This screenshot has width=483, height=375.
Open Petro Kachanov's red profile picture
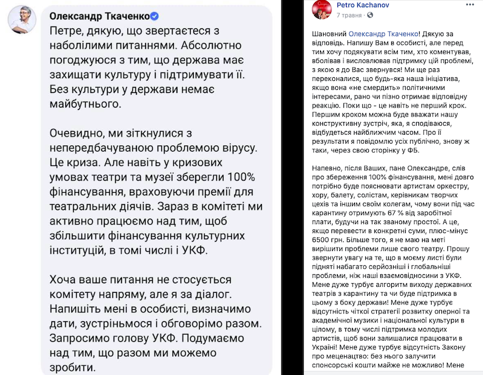pyautogui.click(x=322, y=10)
